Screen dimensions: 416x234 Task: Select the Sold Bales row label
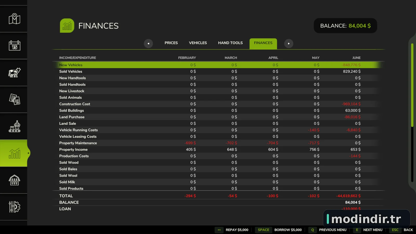tap(68, 169)
